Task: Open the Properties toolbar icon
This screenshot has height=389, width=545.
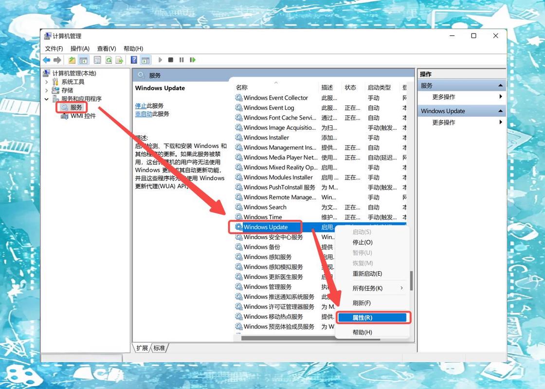Action: pos(97,60)
